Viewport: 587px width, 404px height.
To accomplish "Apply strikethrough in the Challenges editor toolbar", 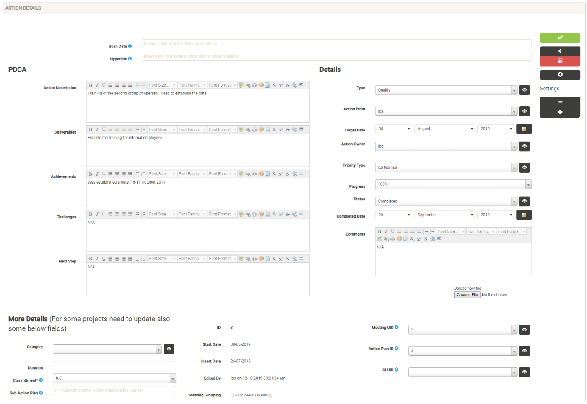I will click(x=288, y=215).
